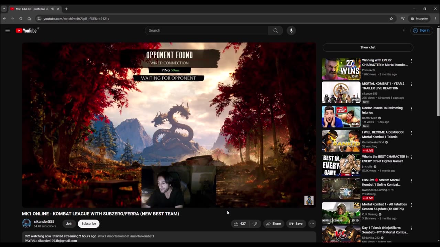Bookmark this page with star icon
440x247 pixels.
point(391,19)
